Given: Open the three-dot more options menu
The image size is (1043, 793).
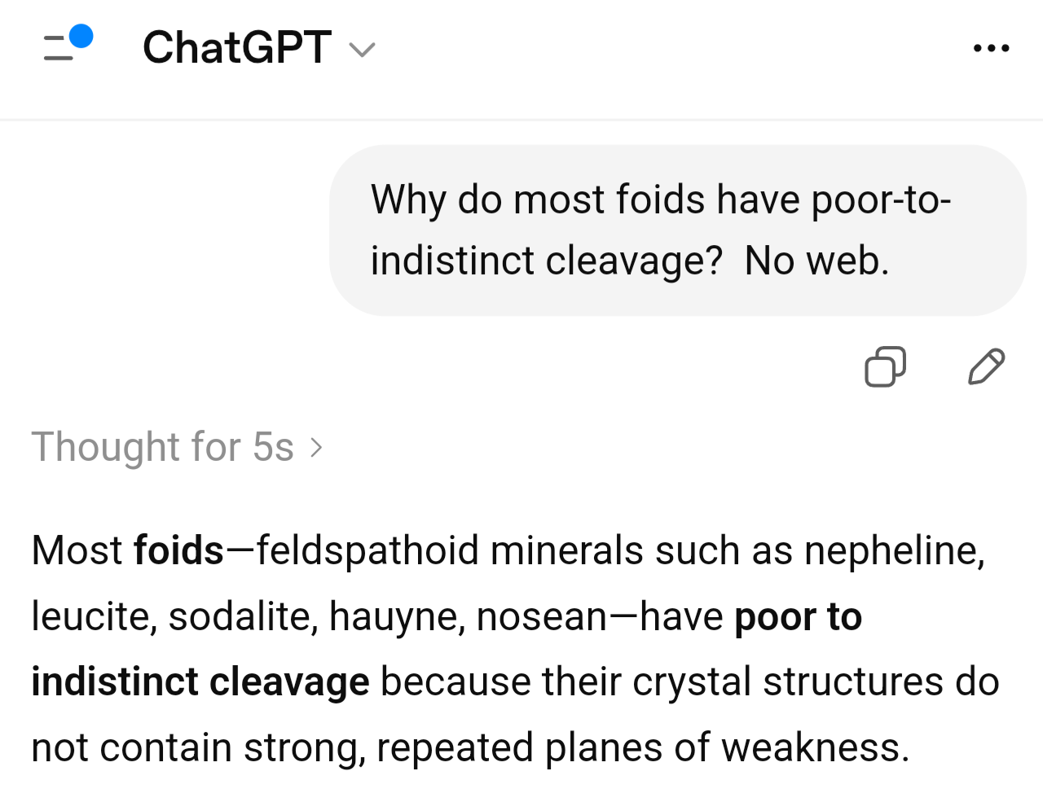Looking at the screenshot, I should (x=992, y=48).
